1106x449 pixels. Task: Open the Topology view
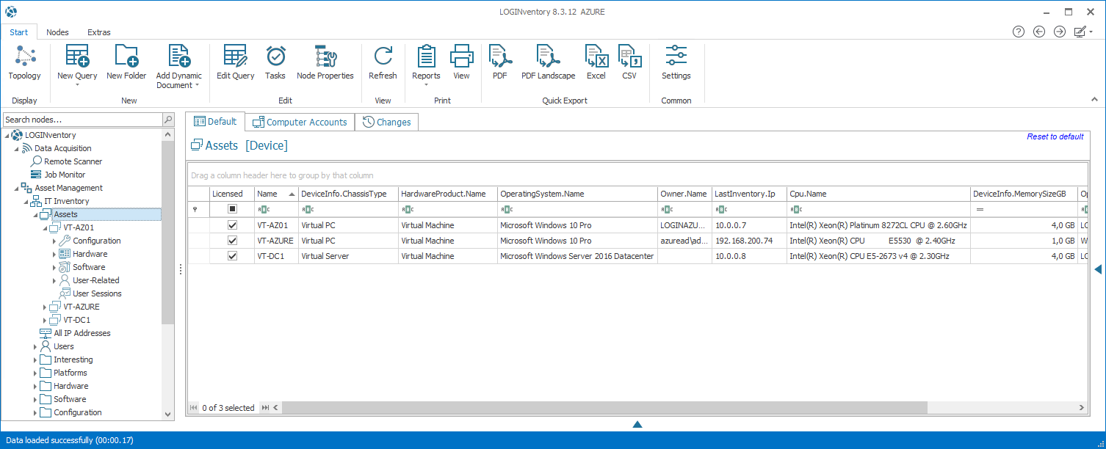pos(25,62)
